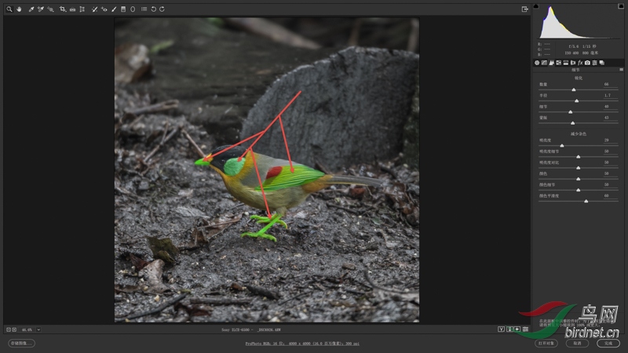Pick the White Balance eyedropper tool

(31, 9)
